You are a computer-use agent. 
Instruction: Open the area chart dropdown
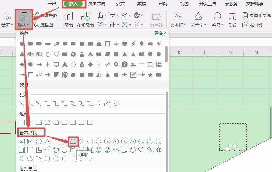click(x=102, y=25)
